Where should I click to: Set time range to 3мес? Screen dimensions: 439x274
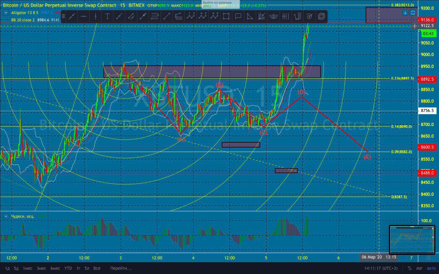tap(41, 268)
